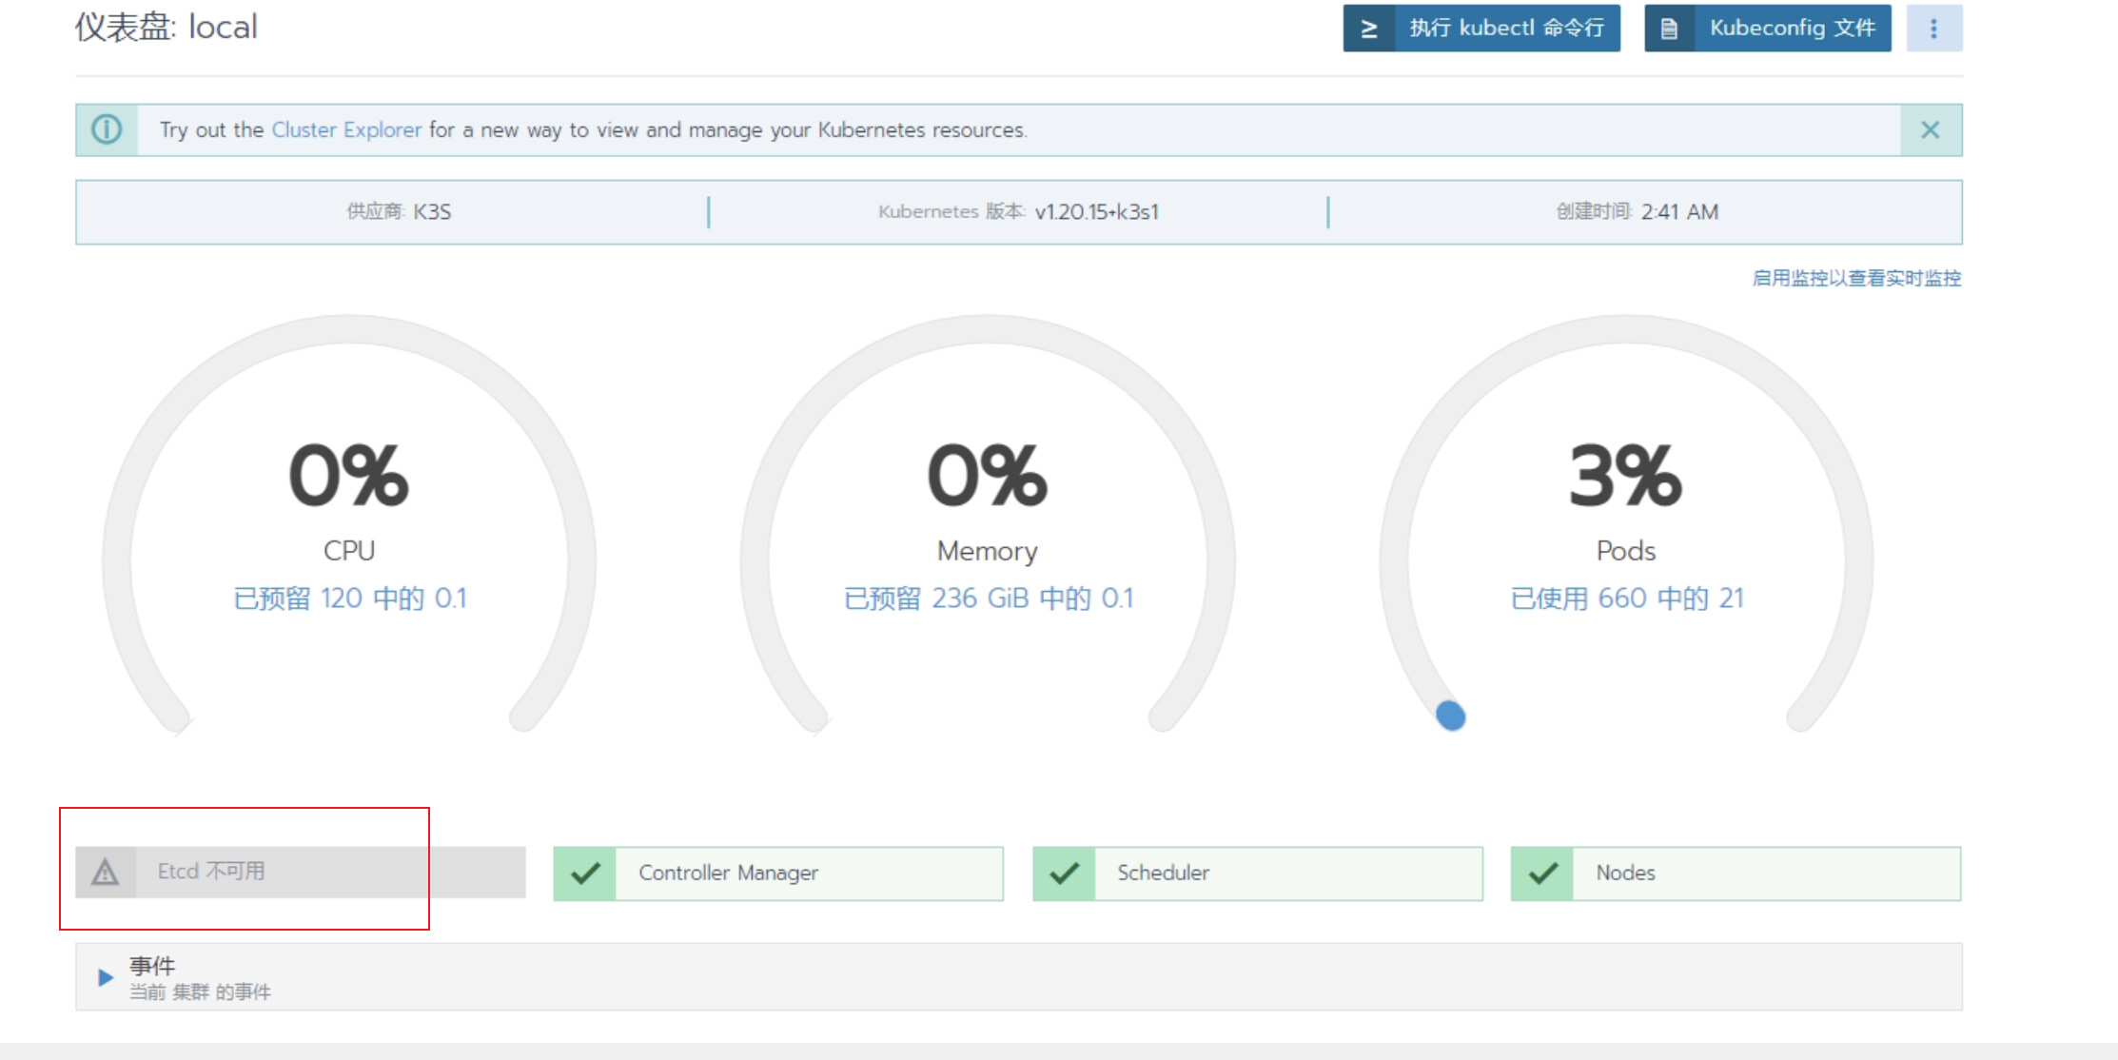Click the Memory reserved 236 GiB text
Image resolution: width=2118 pixels, height=1060 pixels.
pyautogui.click(x=989, y=599)
